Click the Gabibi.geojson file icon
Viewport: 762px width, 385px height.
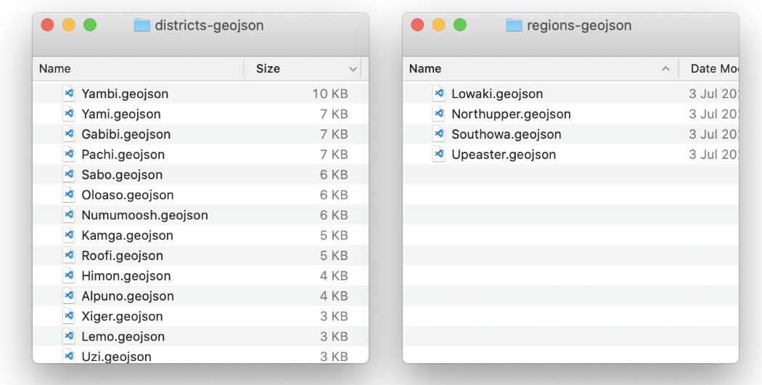pyautogui.click(x=69, y=134)
